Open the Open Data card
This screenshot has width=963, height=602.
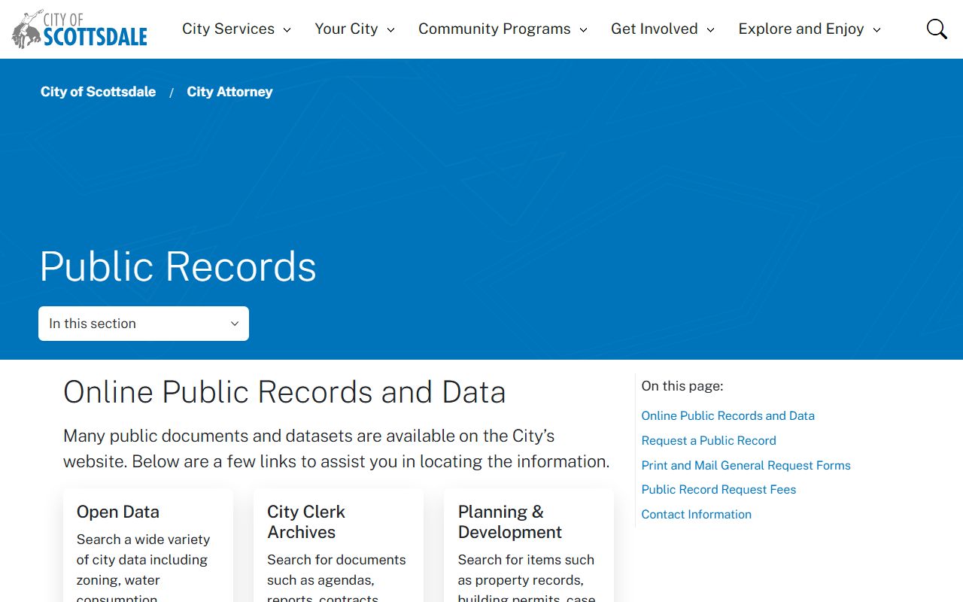[x=148, y=546]
